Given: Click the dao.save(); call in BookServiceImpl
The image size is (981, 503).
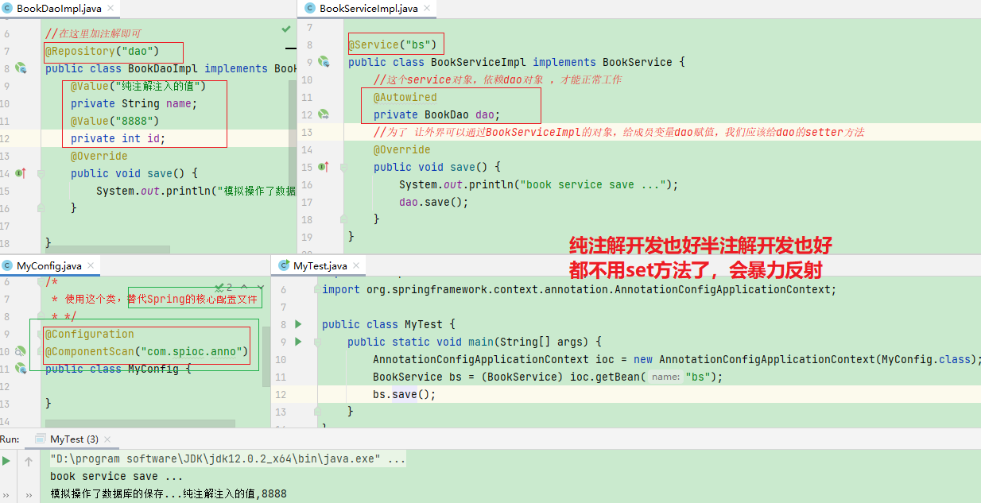Looking at the screenshot, I should [434, 202].
